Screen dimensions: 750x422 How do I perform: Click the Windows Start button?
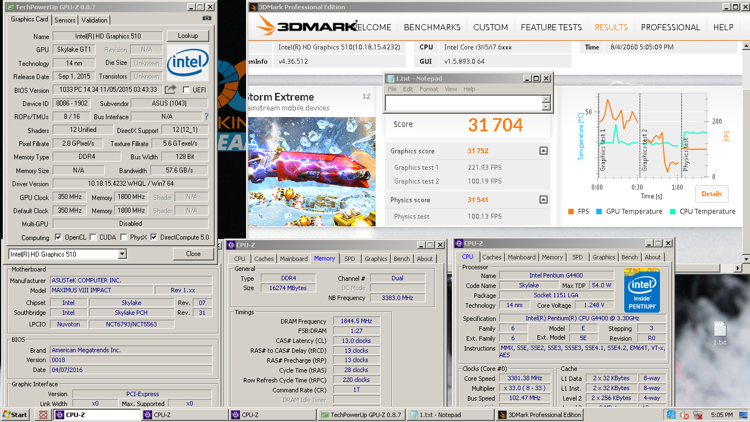(15, 415)
